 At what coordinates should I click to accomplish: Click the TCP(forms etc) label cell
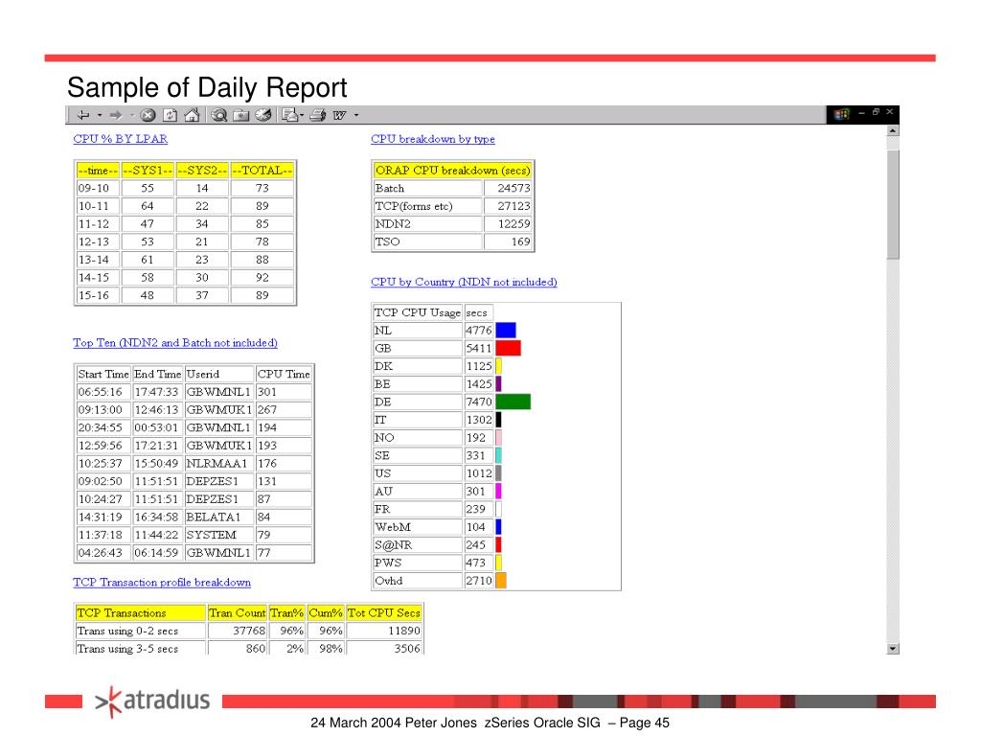(428, 207)
